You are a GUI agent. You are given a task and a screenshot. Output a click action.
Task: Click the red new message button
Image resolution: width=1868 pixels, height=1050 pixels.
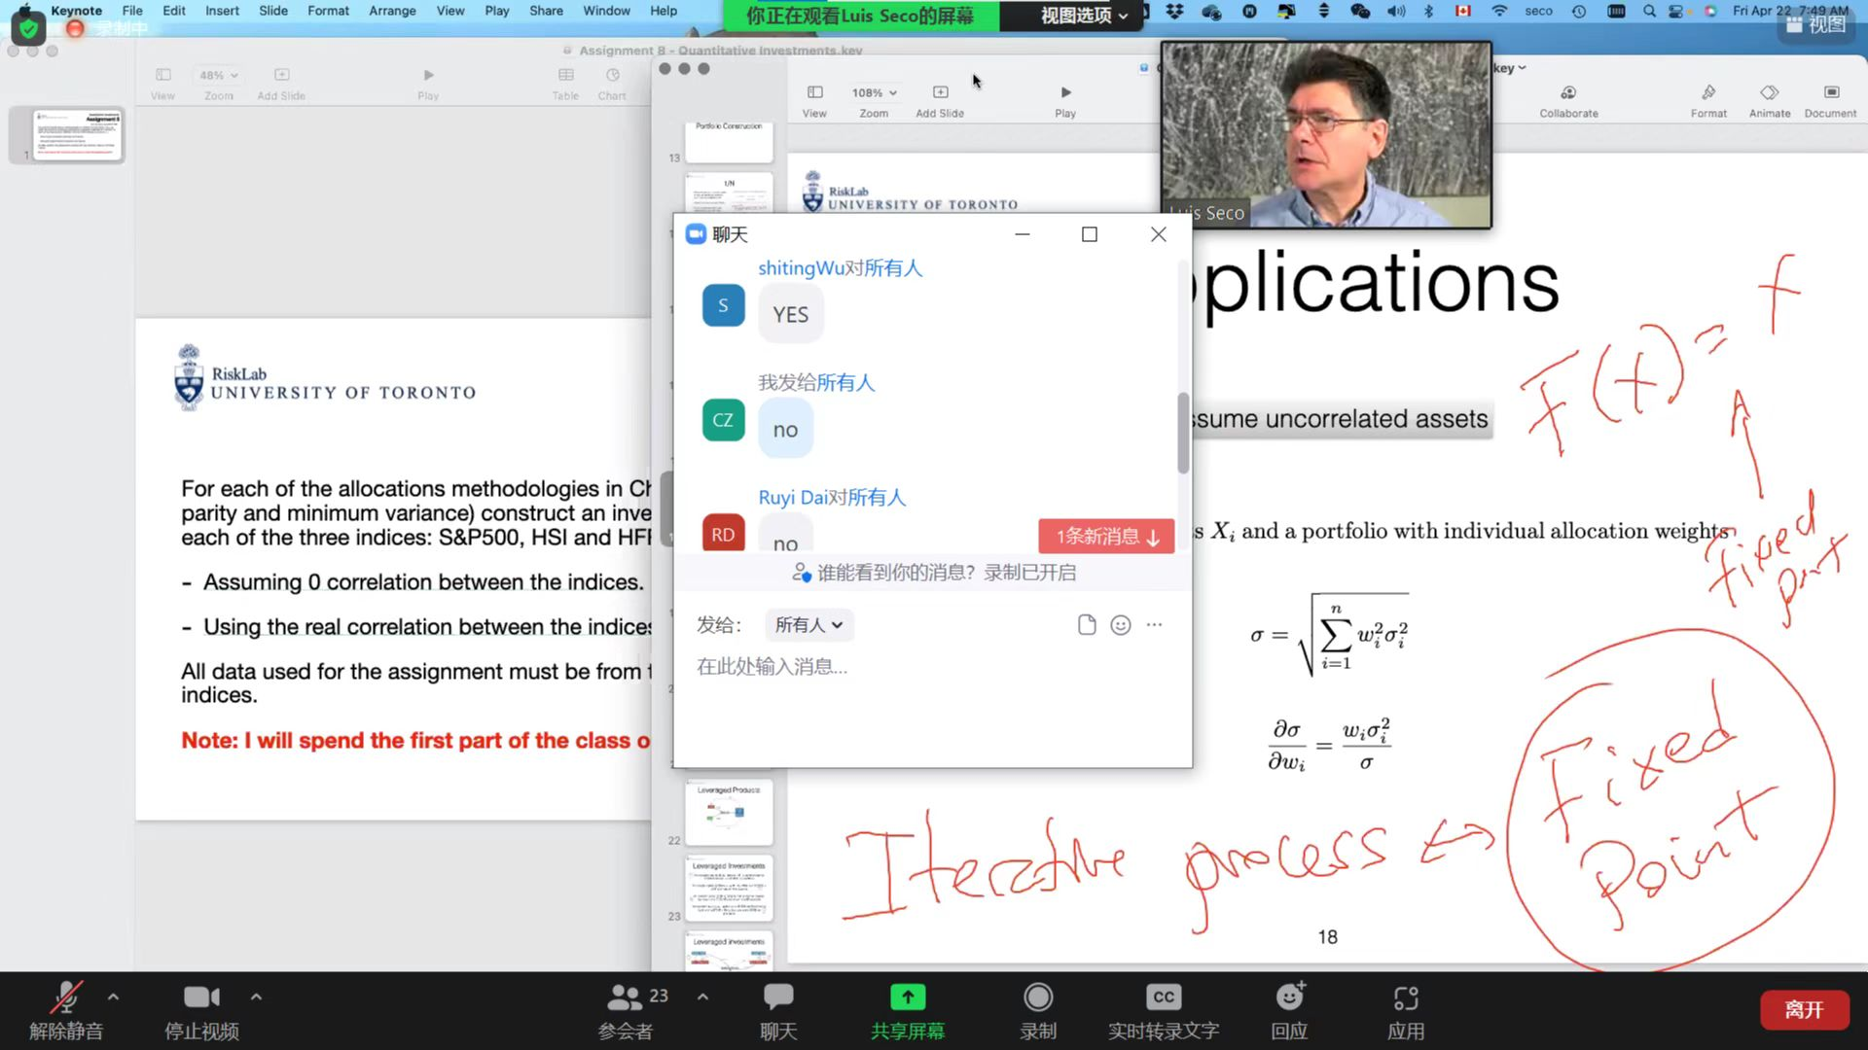point(1106,537)
